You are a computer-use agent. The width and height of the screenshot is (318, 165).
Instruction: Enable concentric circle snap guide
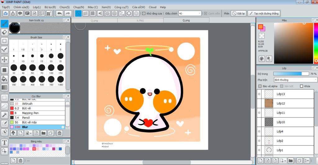pos(115,14)
